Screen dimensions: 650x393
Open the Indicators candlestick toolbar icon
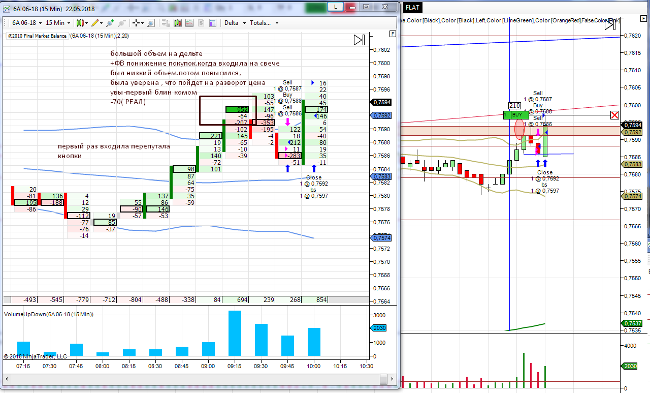pos(177,23)
